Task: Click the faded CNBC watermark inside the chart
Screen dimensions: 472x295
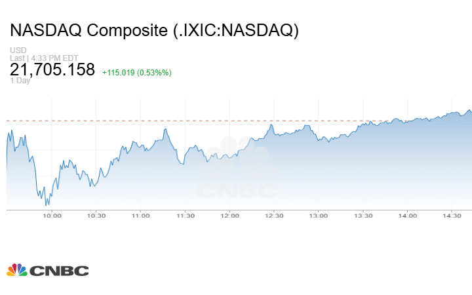Action: coord(237,169)
